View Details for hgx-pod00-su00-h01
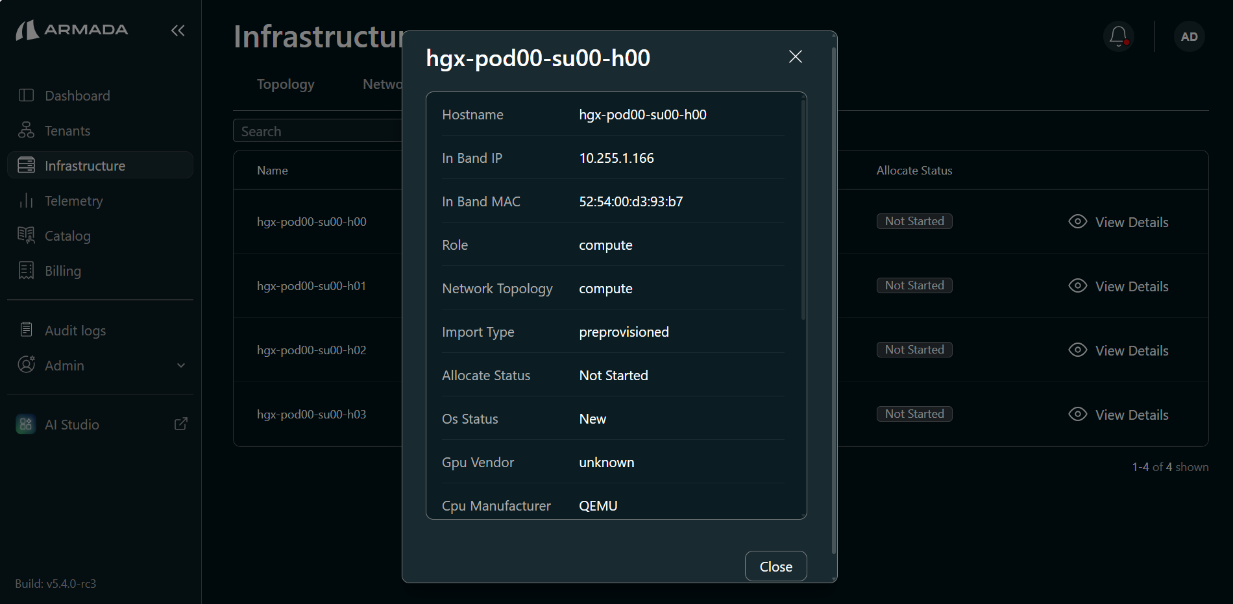 point(1132,286)
